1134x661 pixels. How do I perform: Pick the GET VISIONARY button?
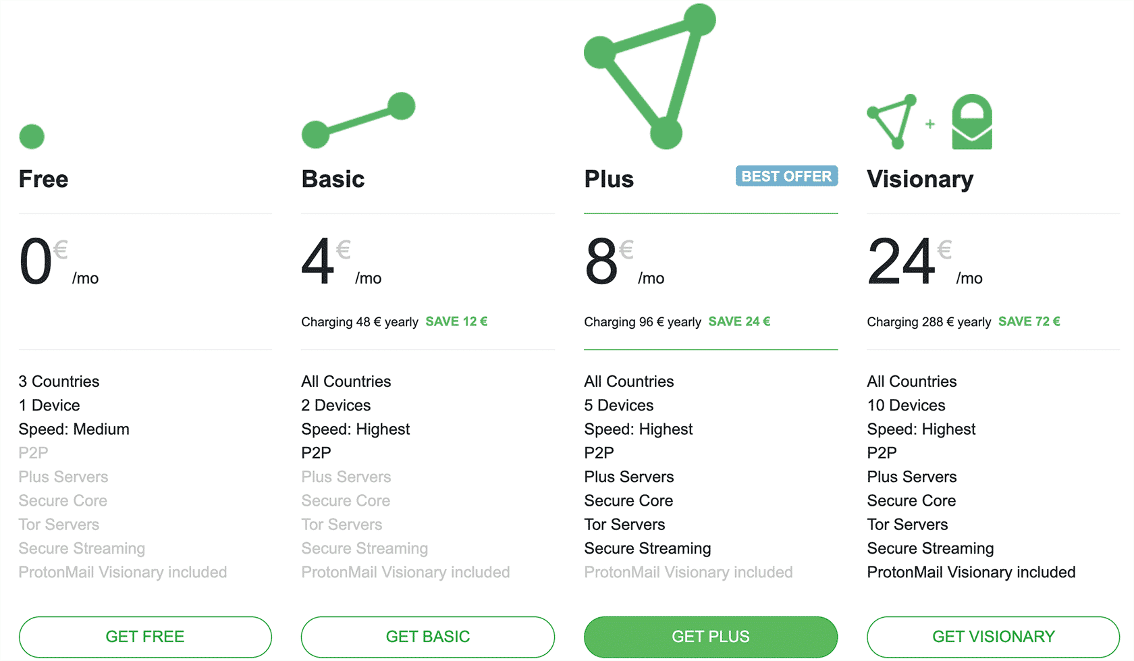click(x=994, y=637)
